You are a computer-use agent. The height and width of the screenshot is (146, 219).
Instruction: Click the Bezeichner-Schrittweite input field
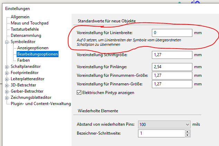[162, 133]
